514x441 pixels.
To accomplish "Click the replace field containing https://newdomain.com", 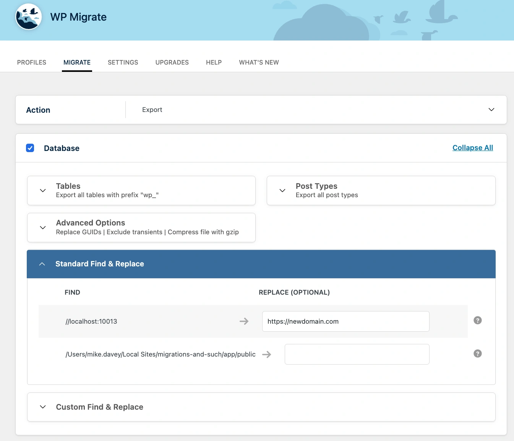I will click(x=345, y=321).
